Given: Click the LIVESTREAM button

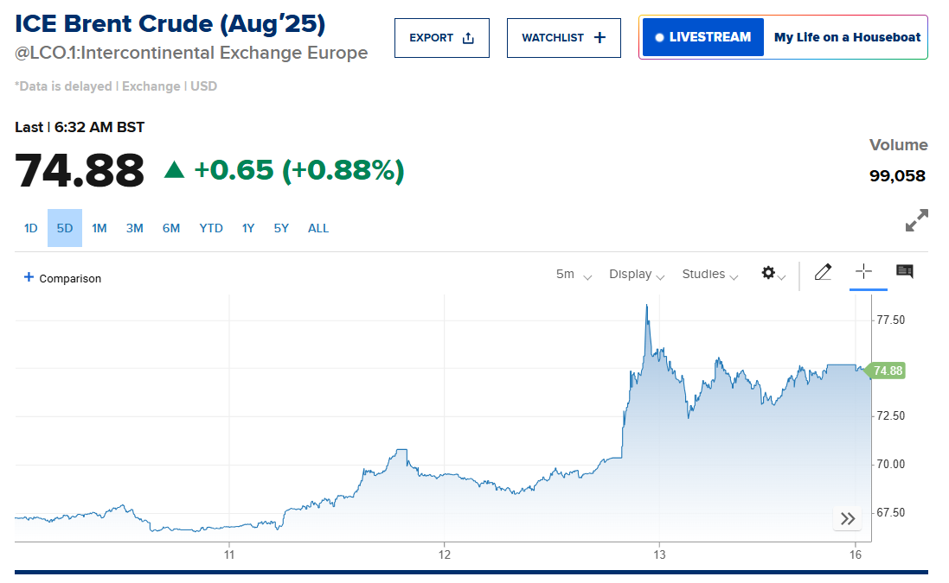Looking at the screenshot, I should click(703, 37).
